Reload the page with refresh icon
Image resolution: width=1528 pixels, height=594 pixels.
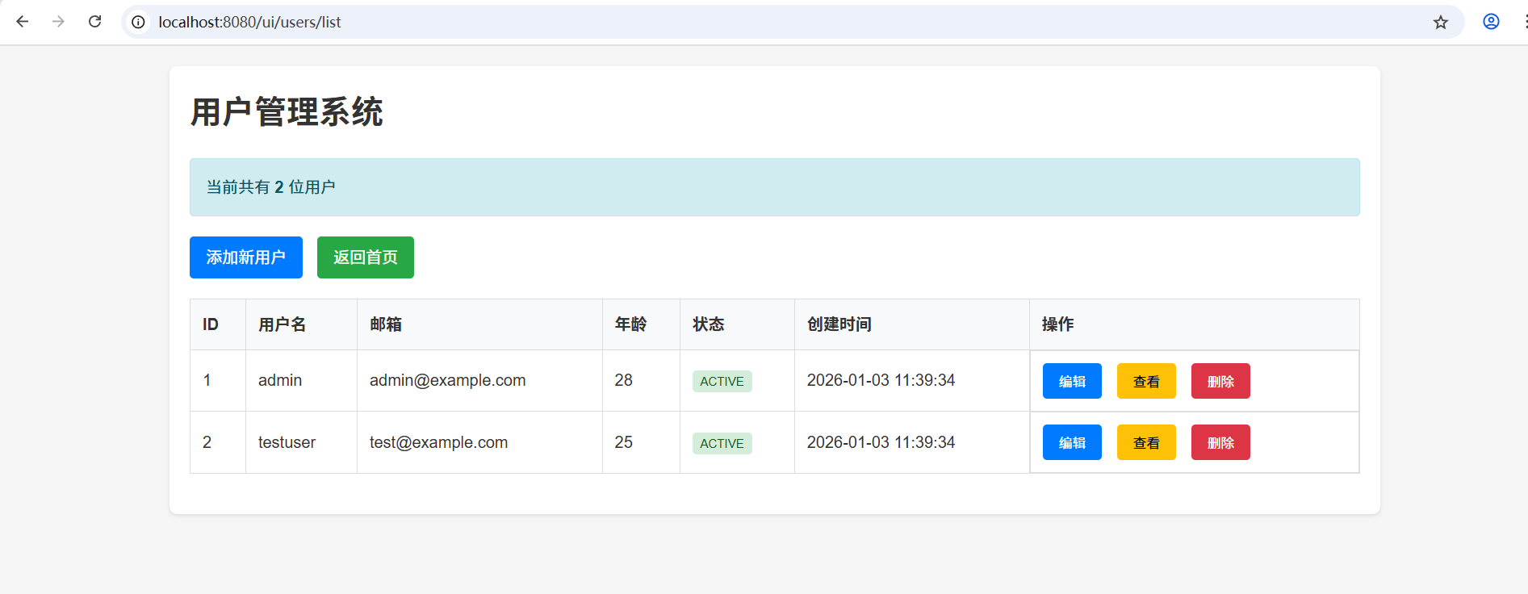[94, 22]
